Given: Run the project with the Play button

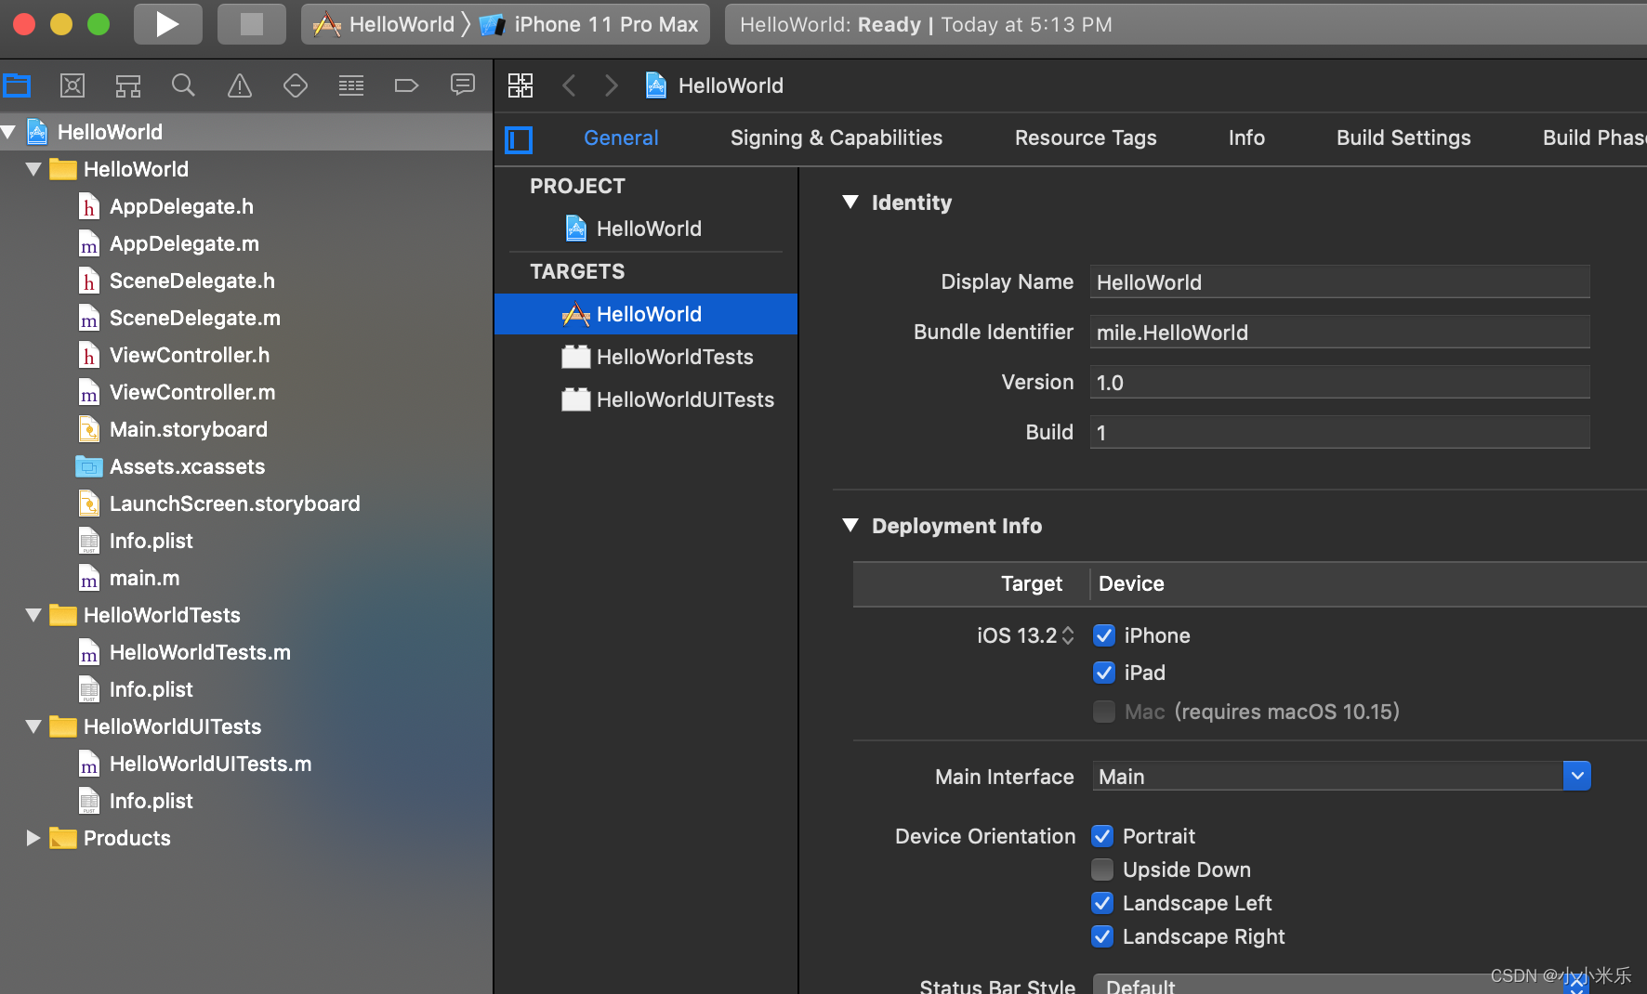Looking at the screenshot, I should click(167, 24).
